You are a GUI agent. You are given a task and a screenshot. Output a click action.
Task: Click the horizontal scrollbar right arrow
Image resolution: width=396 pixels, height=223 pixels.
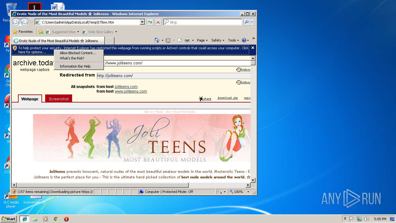click(x=248, y=185)
